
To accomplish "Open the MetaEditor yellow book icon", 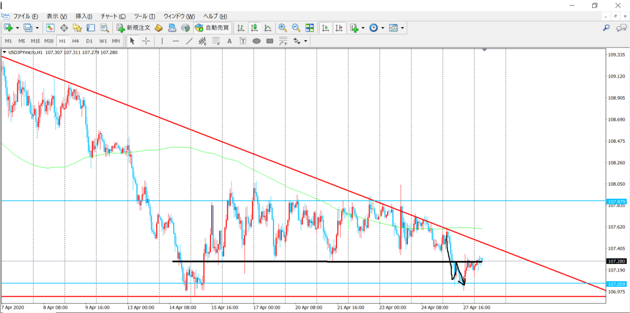I will [x=159, y=28].
